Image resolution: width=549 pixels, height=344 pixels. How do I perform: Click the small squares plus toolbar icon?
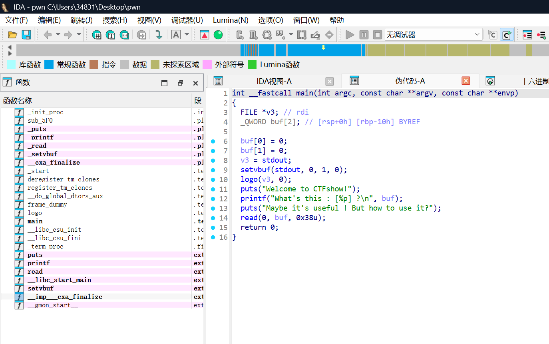(x=280, y=35)
